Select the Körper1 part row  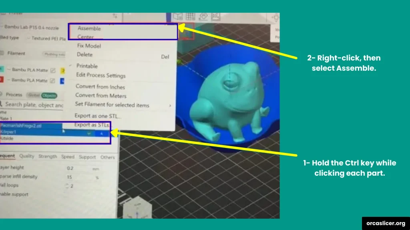click(55, 132)
